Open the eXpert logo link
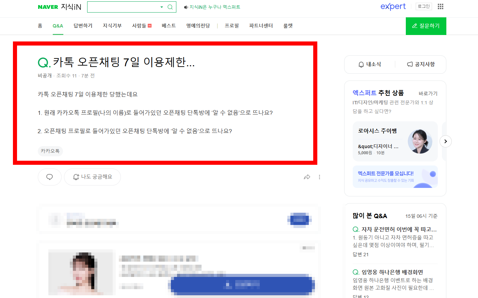 coord(393,6)
